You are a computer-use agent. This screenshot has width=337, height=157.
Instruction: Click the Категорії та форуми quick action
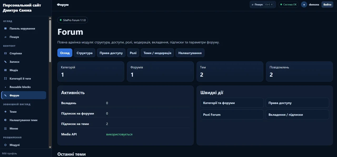(232, 103)
